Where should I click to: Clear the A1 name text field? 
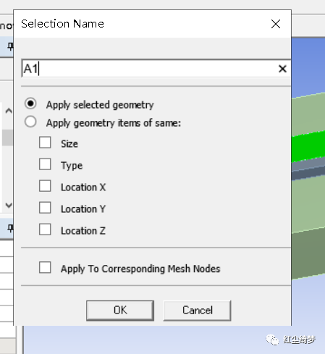coord(282,69)
